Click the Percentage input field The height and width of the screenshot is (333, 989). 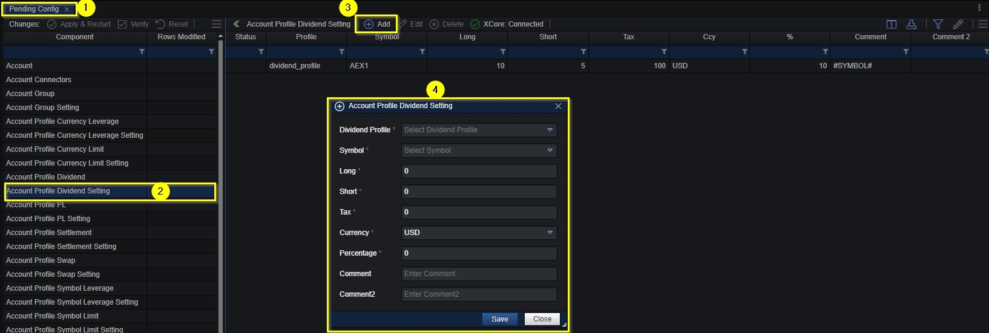pos(479,253)
